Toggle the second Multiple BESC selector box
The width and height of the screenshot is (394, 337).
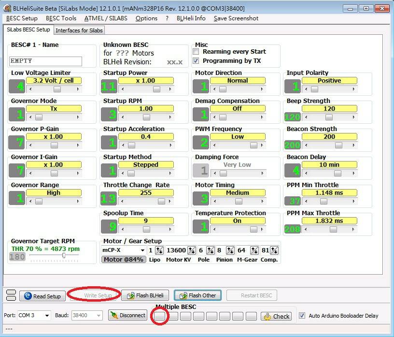tap(173, 316)
